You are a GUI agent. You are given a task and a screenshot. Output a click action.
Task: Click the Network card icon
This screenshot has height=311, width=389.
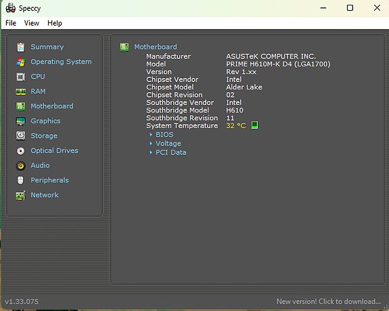pyautogui.click(x=20, y=196)
